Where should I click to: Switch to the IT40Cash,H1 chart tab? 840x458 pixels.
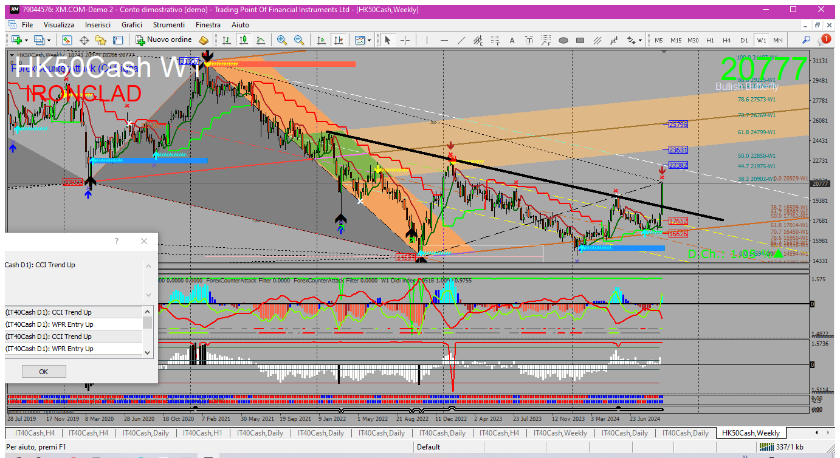(202, 433)
